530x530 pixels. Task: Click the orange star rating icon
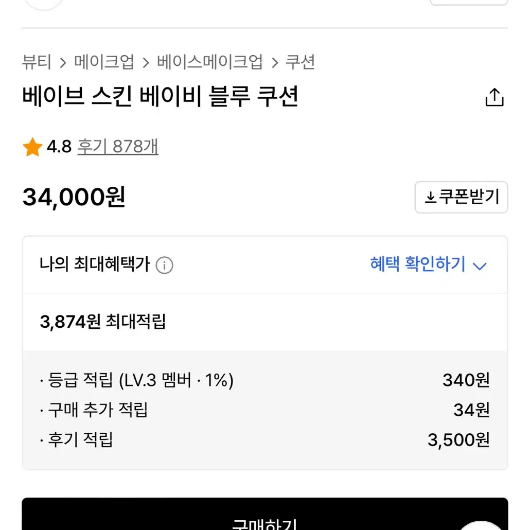pos(32,147)
